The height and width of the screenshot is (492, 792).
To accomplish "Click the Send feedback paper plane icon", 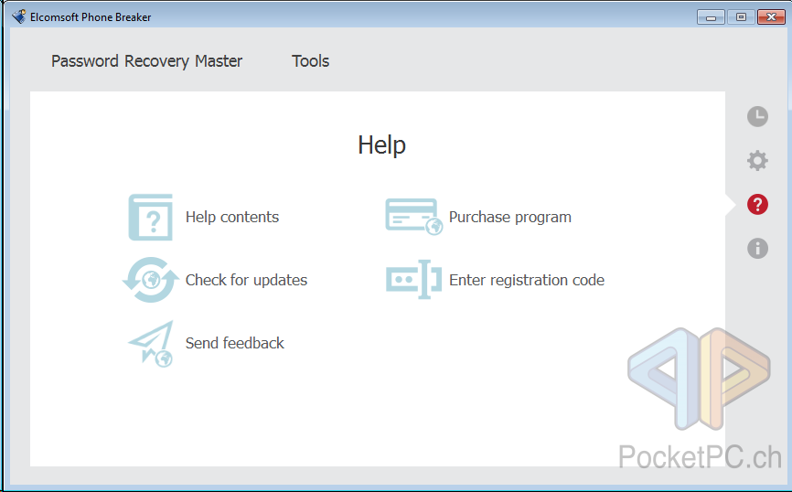I will pyautogui.click(x=151, y=344).
